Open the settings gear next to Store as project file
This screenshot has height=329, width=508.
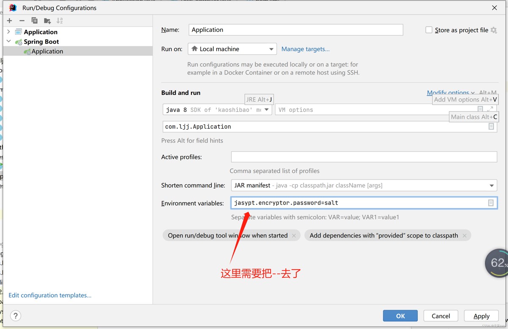point(494,30)
